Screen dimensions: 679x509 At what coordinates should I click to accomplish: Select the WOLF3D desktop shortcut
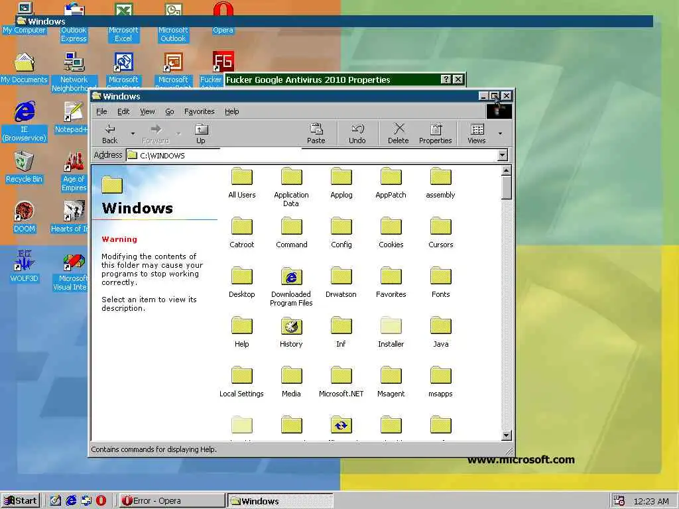coord(25,266)
